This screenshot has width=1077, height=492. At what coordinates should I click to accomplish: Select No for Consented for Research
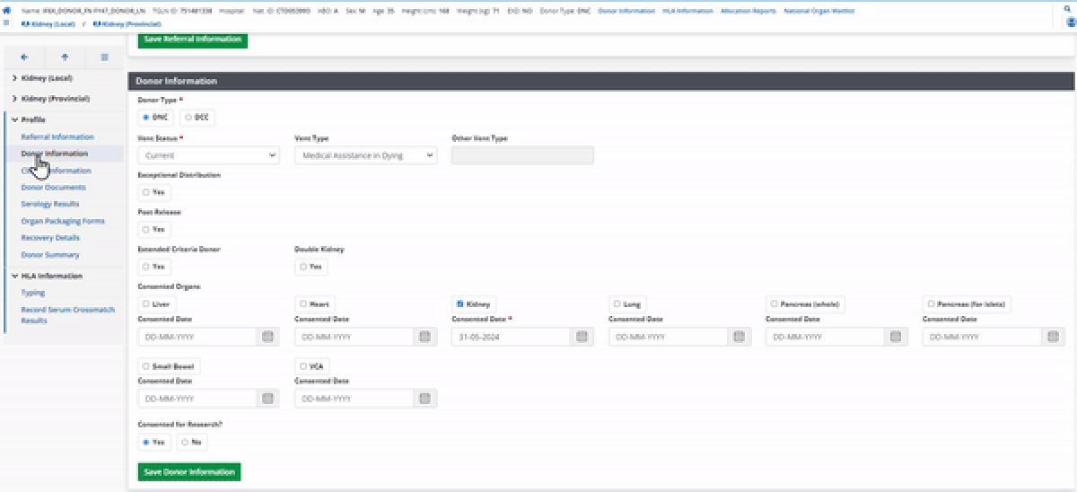click(185, 442)
